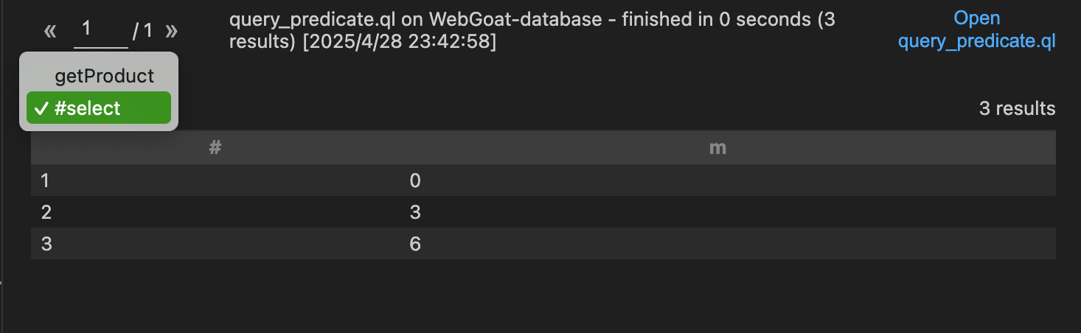
Task: Select row number 3 in results table
Action: [46, 244]
